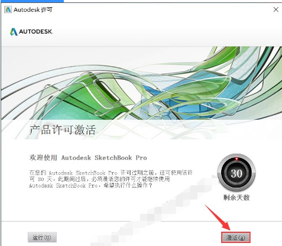Click the green and blue abstract banner artwork
The image size is (282, 246).
pyautogui.click(x=141, y=83)
